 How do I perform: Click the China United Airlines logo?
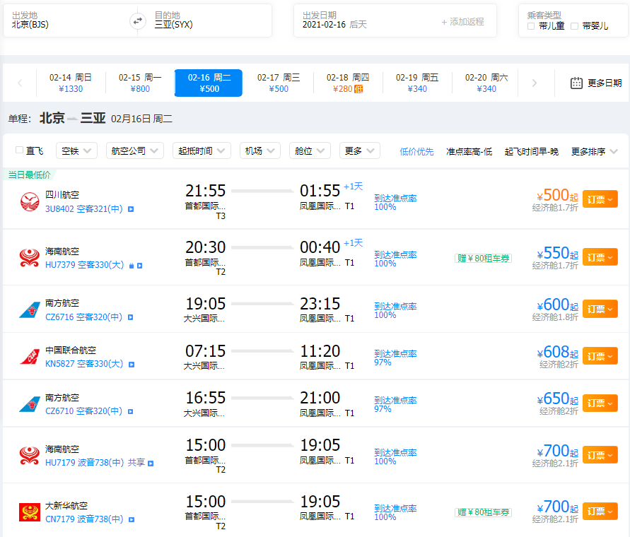[30, 357]
